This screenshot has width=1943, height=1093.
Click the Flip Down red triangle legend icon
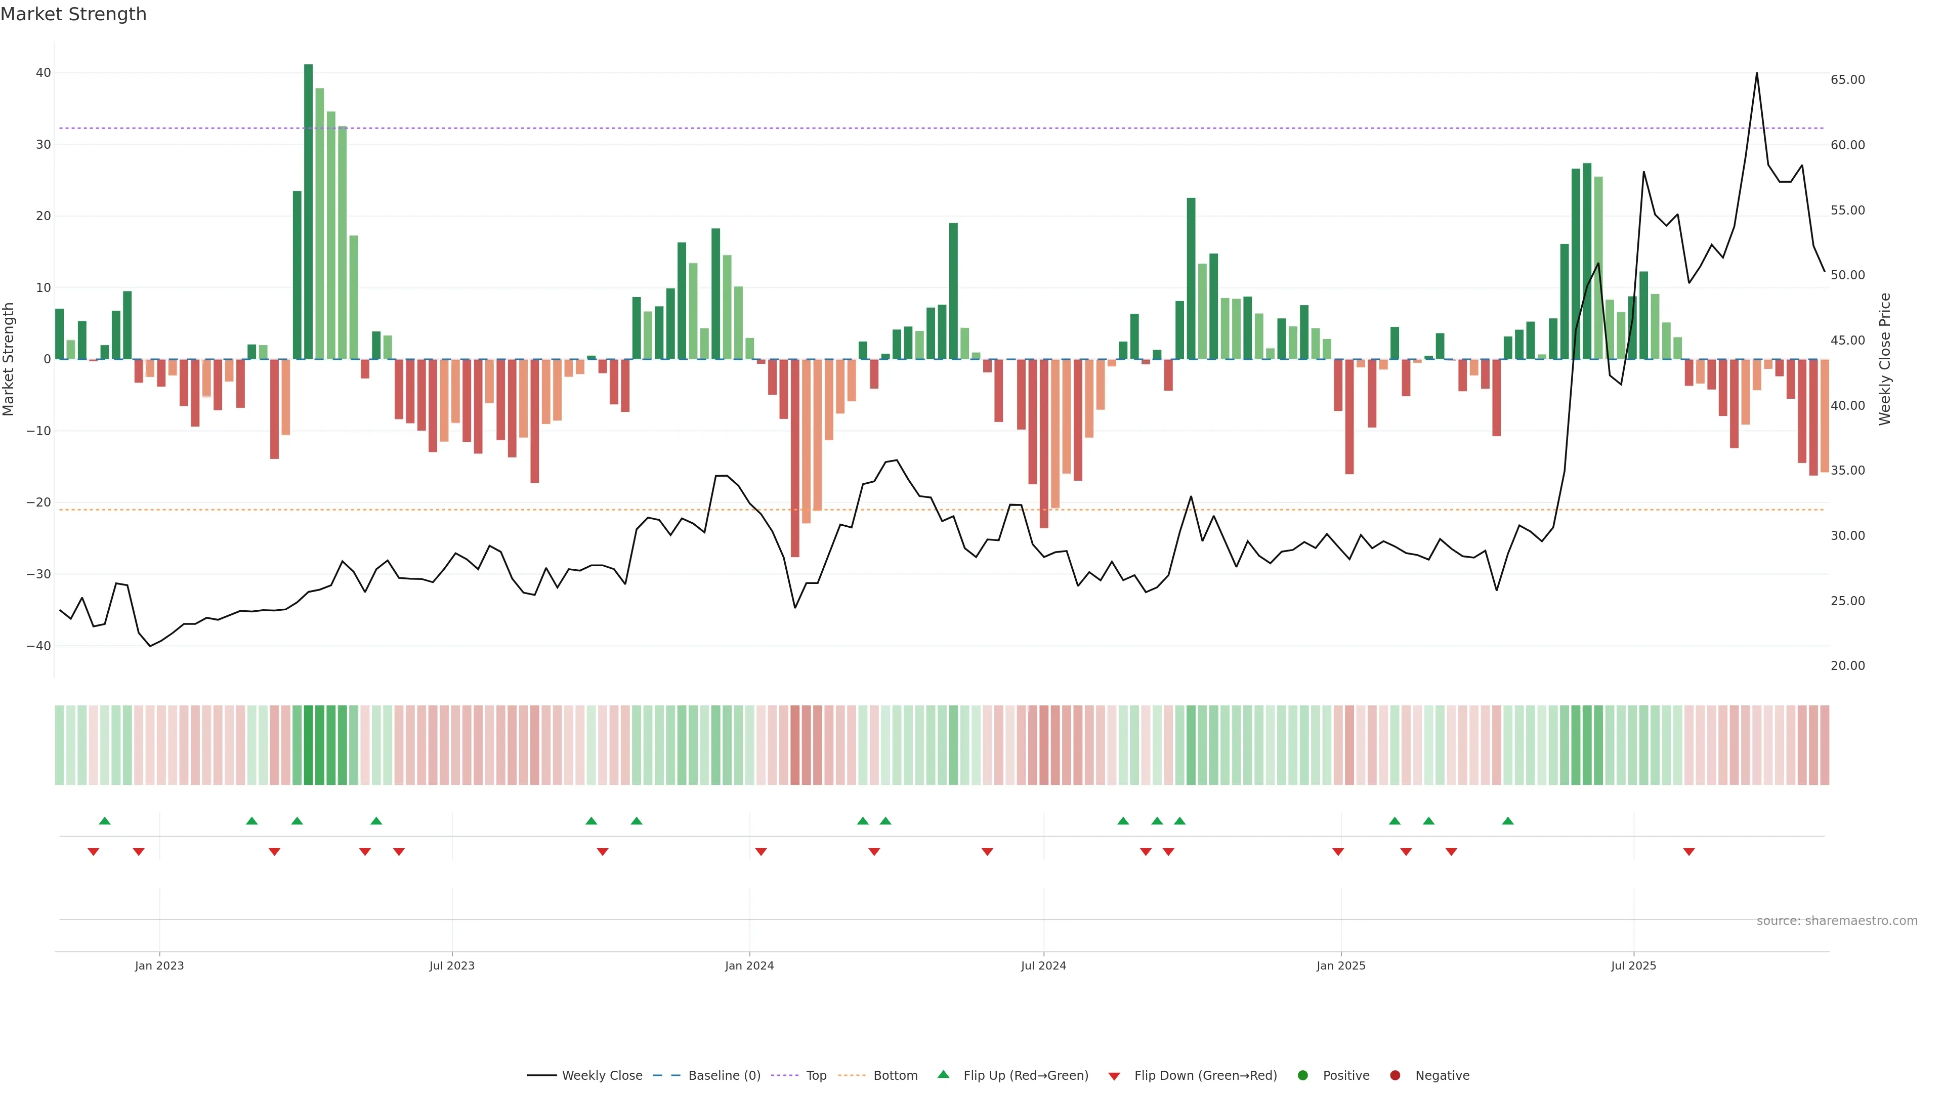(x=1114, y=1076)
